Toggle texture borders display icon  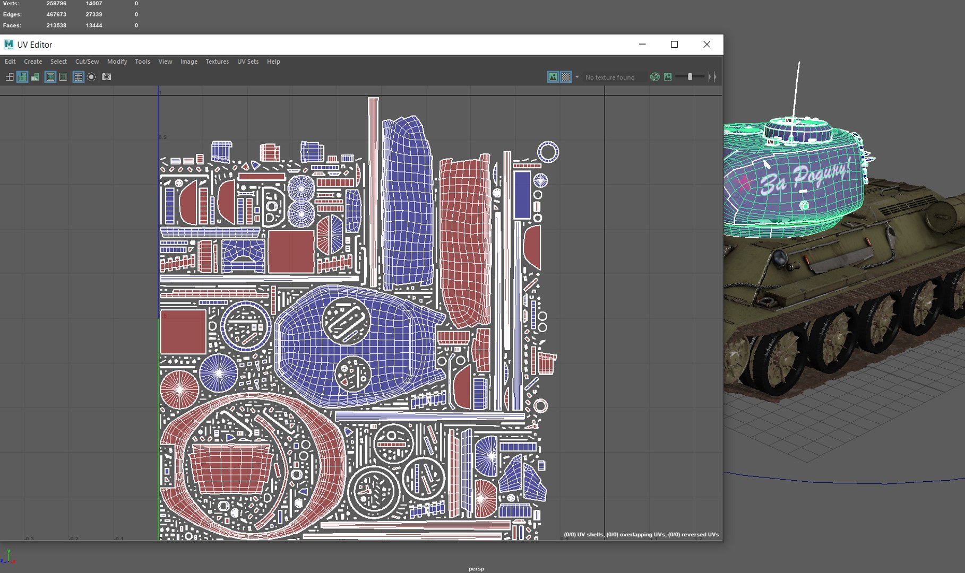tap(50, 77)
